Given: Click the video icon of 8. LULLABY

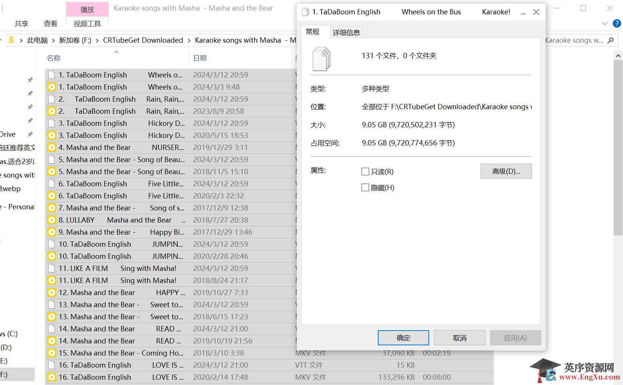Looking at the screenshot, I should click(x=52, y=220).
